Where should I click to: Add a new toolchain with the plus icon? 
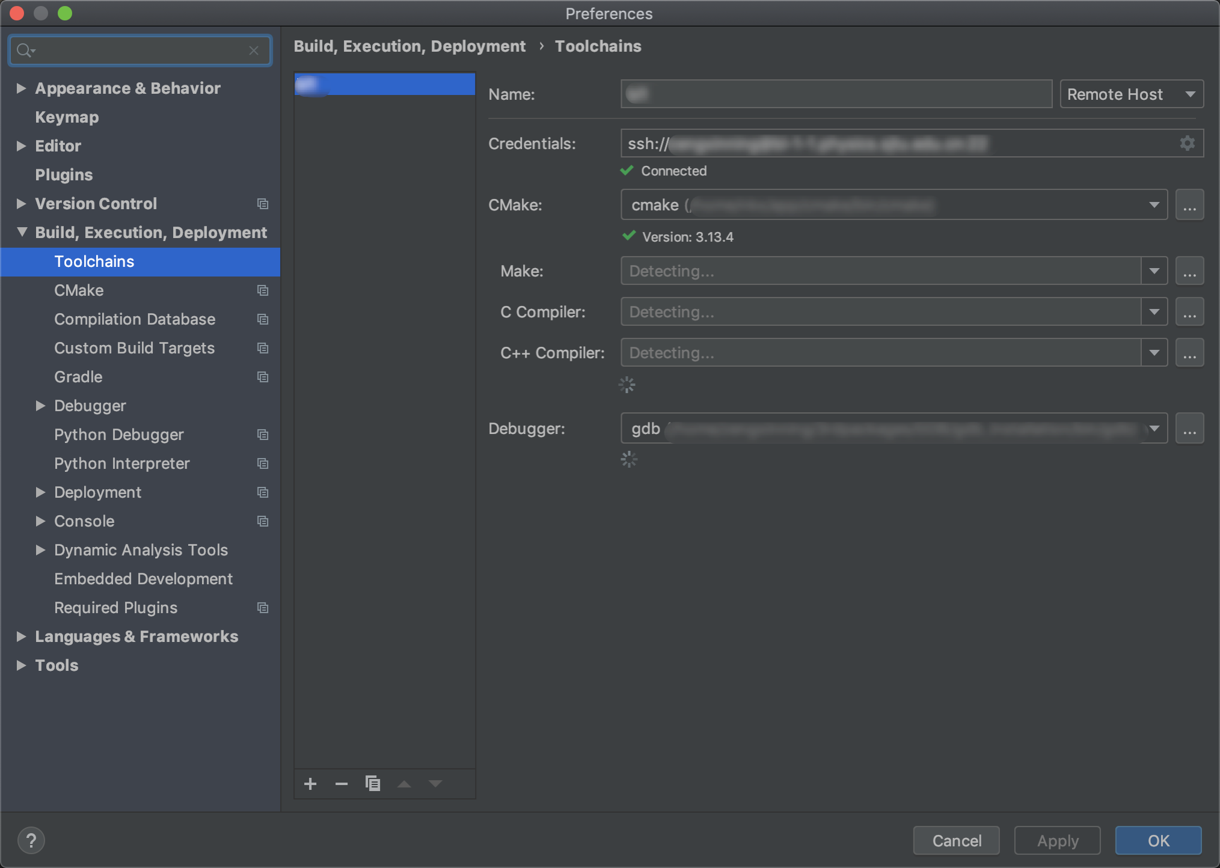tap(310, 783)
